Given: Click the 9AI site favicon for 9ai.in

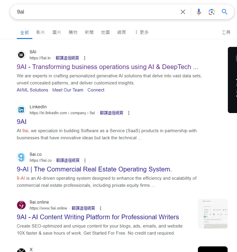Looking at the screenshot, I should (21, 55).
